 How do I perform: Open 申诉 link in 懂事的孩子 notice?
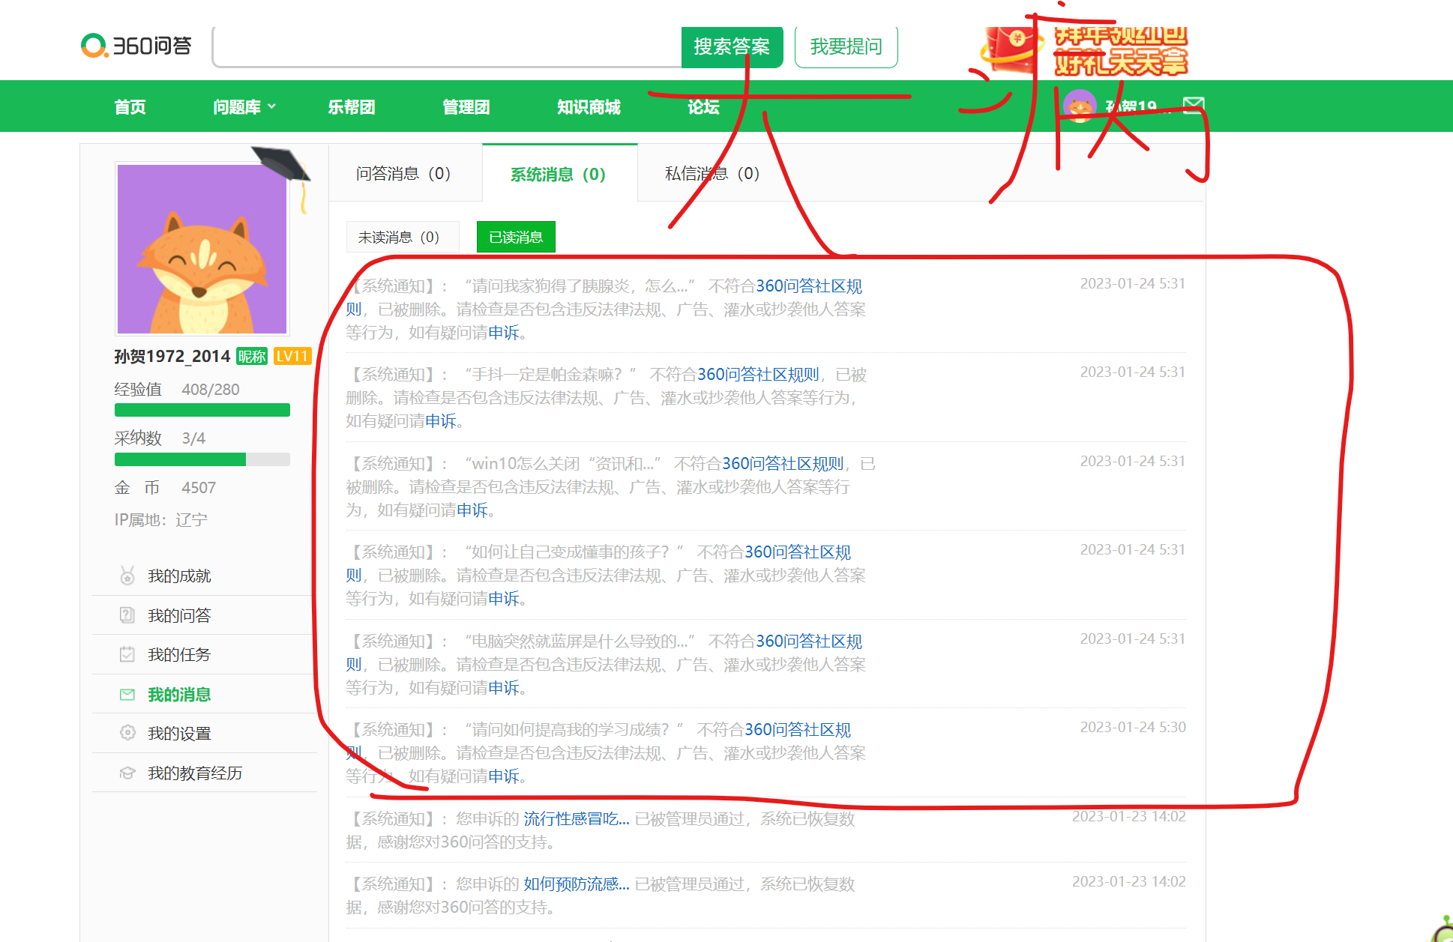tap(503, 599)
